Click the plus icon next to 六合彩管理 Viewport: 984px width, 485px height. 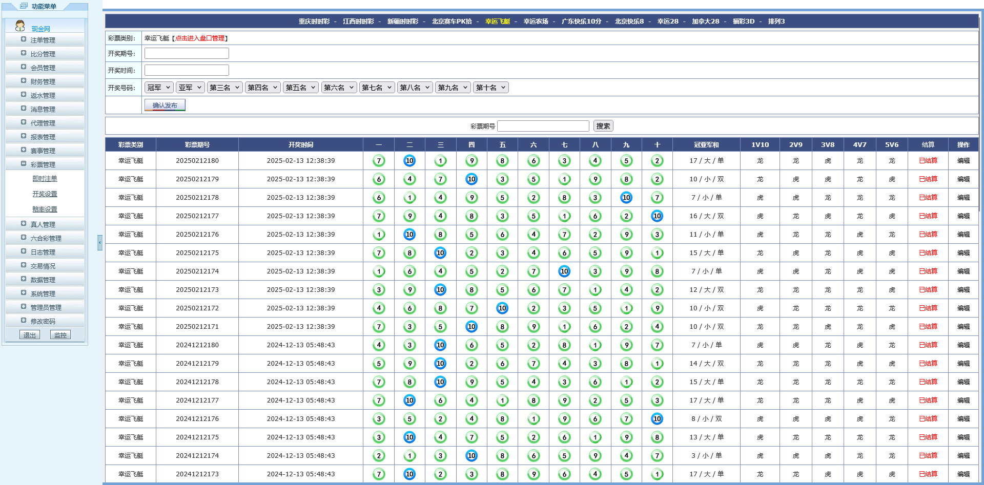click(24, 238)
